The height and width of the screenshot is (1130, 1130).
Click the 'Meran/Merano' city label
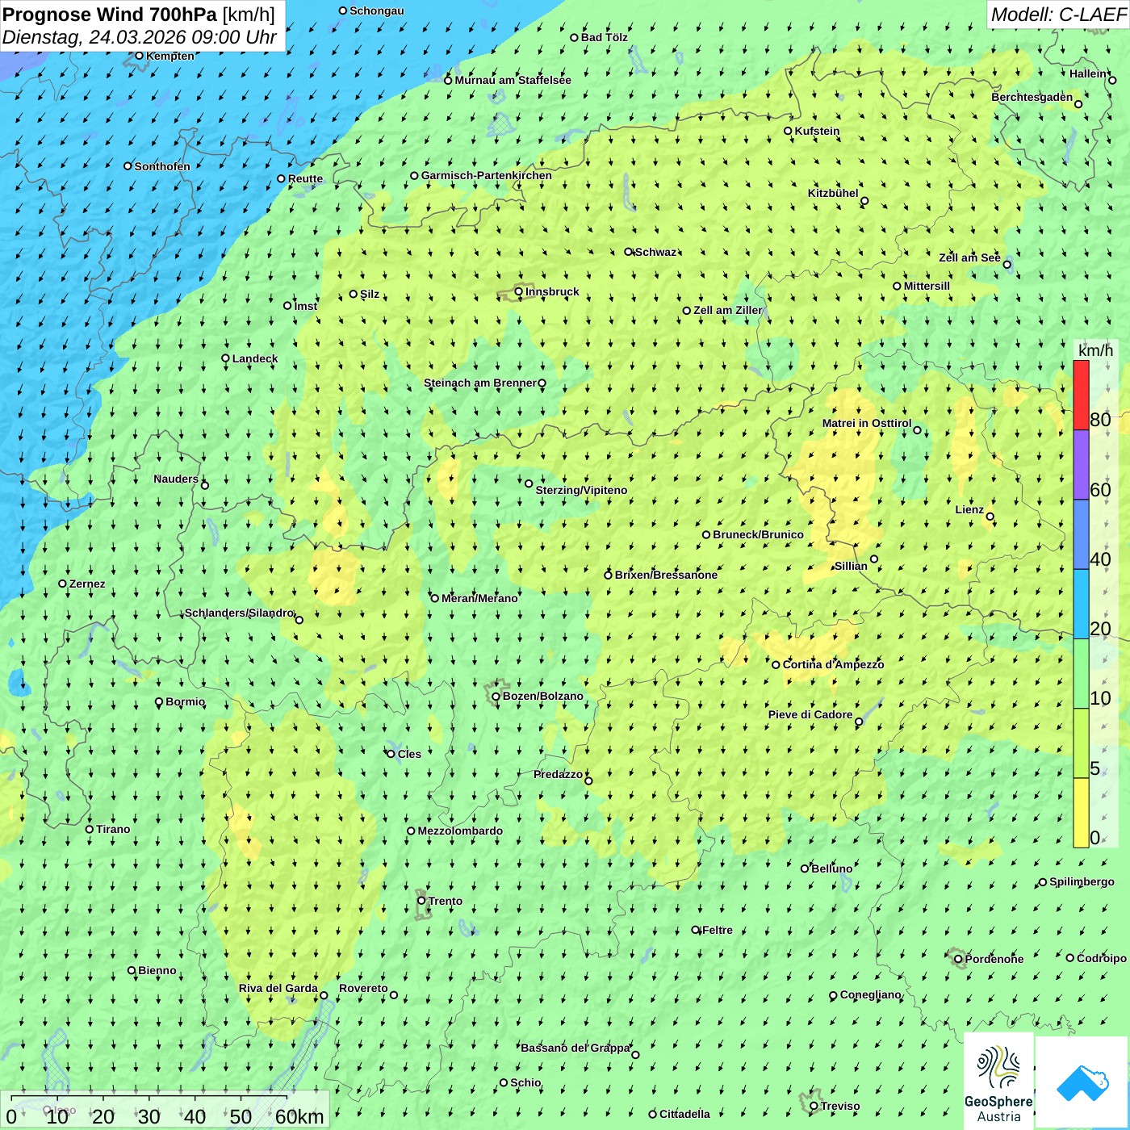[x=479, y=598]
